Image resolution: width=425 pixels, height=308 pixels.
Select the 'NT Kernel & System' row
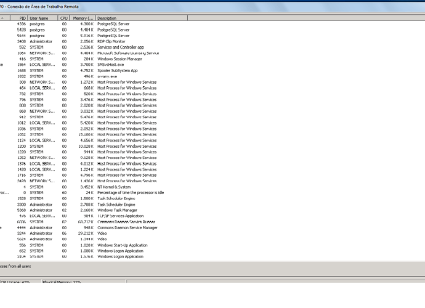click(x=94, y=187)
